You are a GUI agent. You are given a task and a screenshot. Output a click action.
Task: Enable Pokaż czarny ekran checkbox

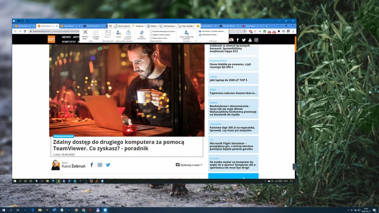[151, 38]
